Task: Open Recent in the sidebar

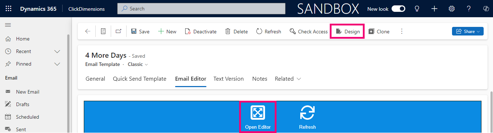Action: click(x=23, y=51)
